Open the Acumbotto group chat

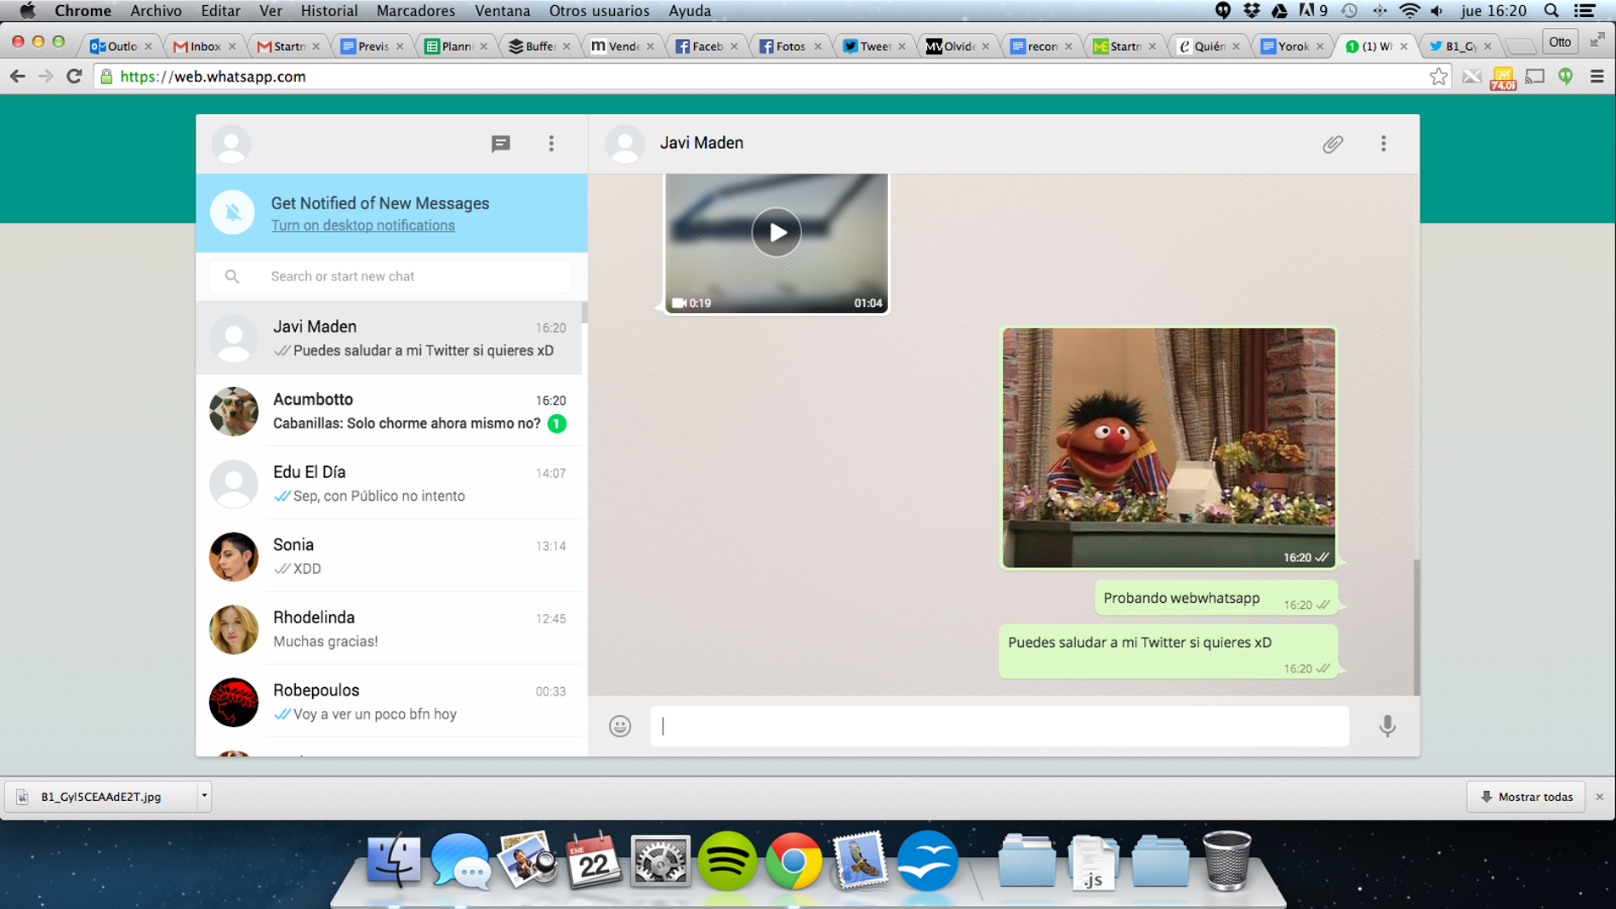tap(390, 411)
